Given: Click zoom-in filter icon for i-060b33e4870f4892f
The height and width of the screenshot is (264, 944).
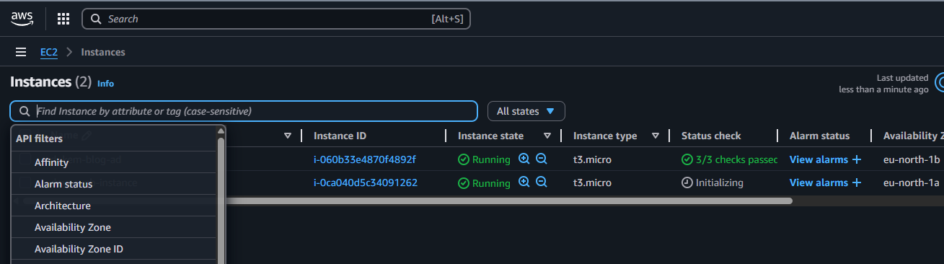Looking at the screenshot, I should tap(524, 159).
